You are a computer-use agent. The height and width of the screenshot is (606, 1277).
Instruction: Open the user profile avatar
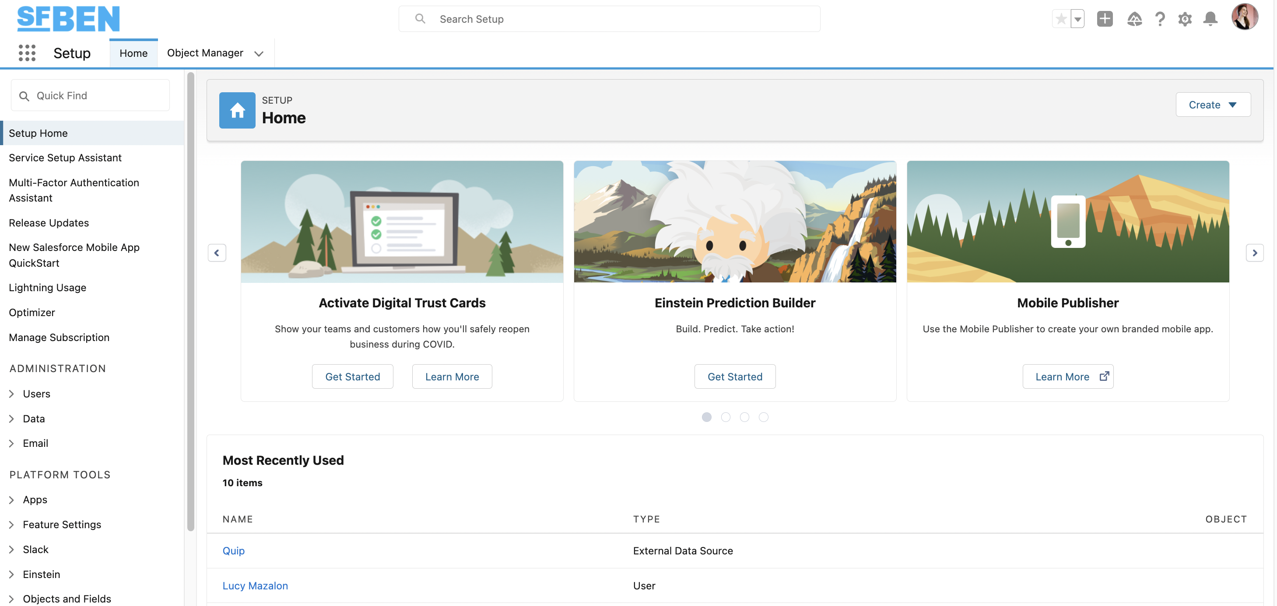pos(1244,17)
